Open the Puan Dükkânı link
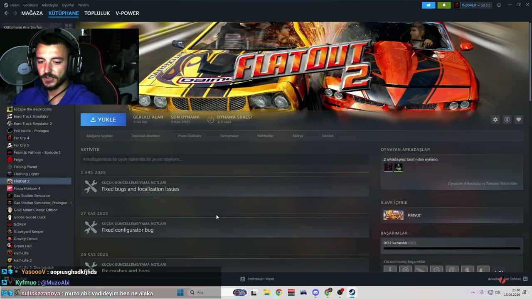The height and width of the screenshot is (299, 532). 190,136
